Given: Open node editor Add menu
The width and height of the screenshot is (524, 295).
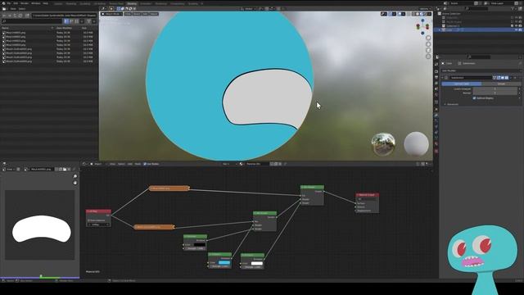Looking at the screenshot, I should point(129,164).
